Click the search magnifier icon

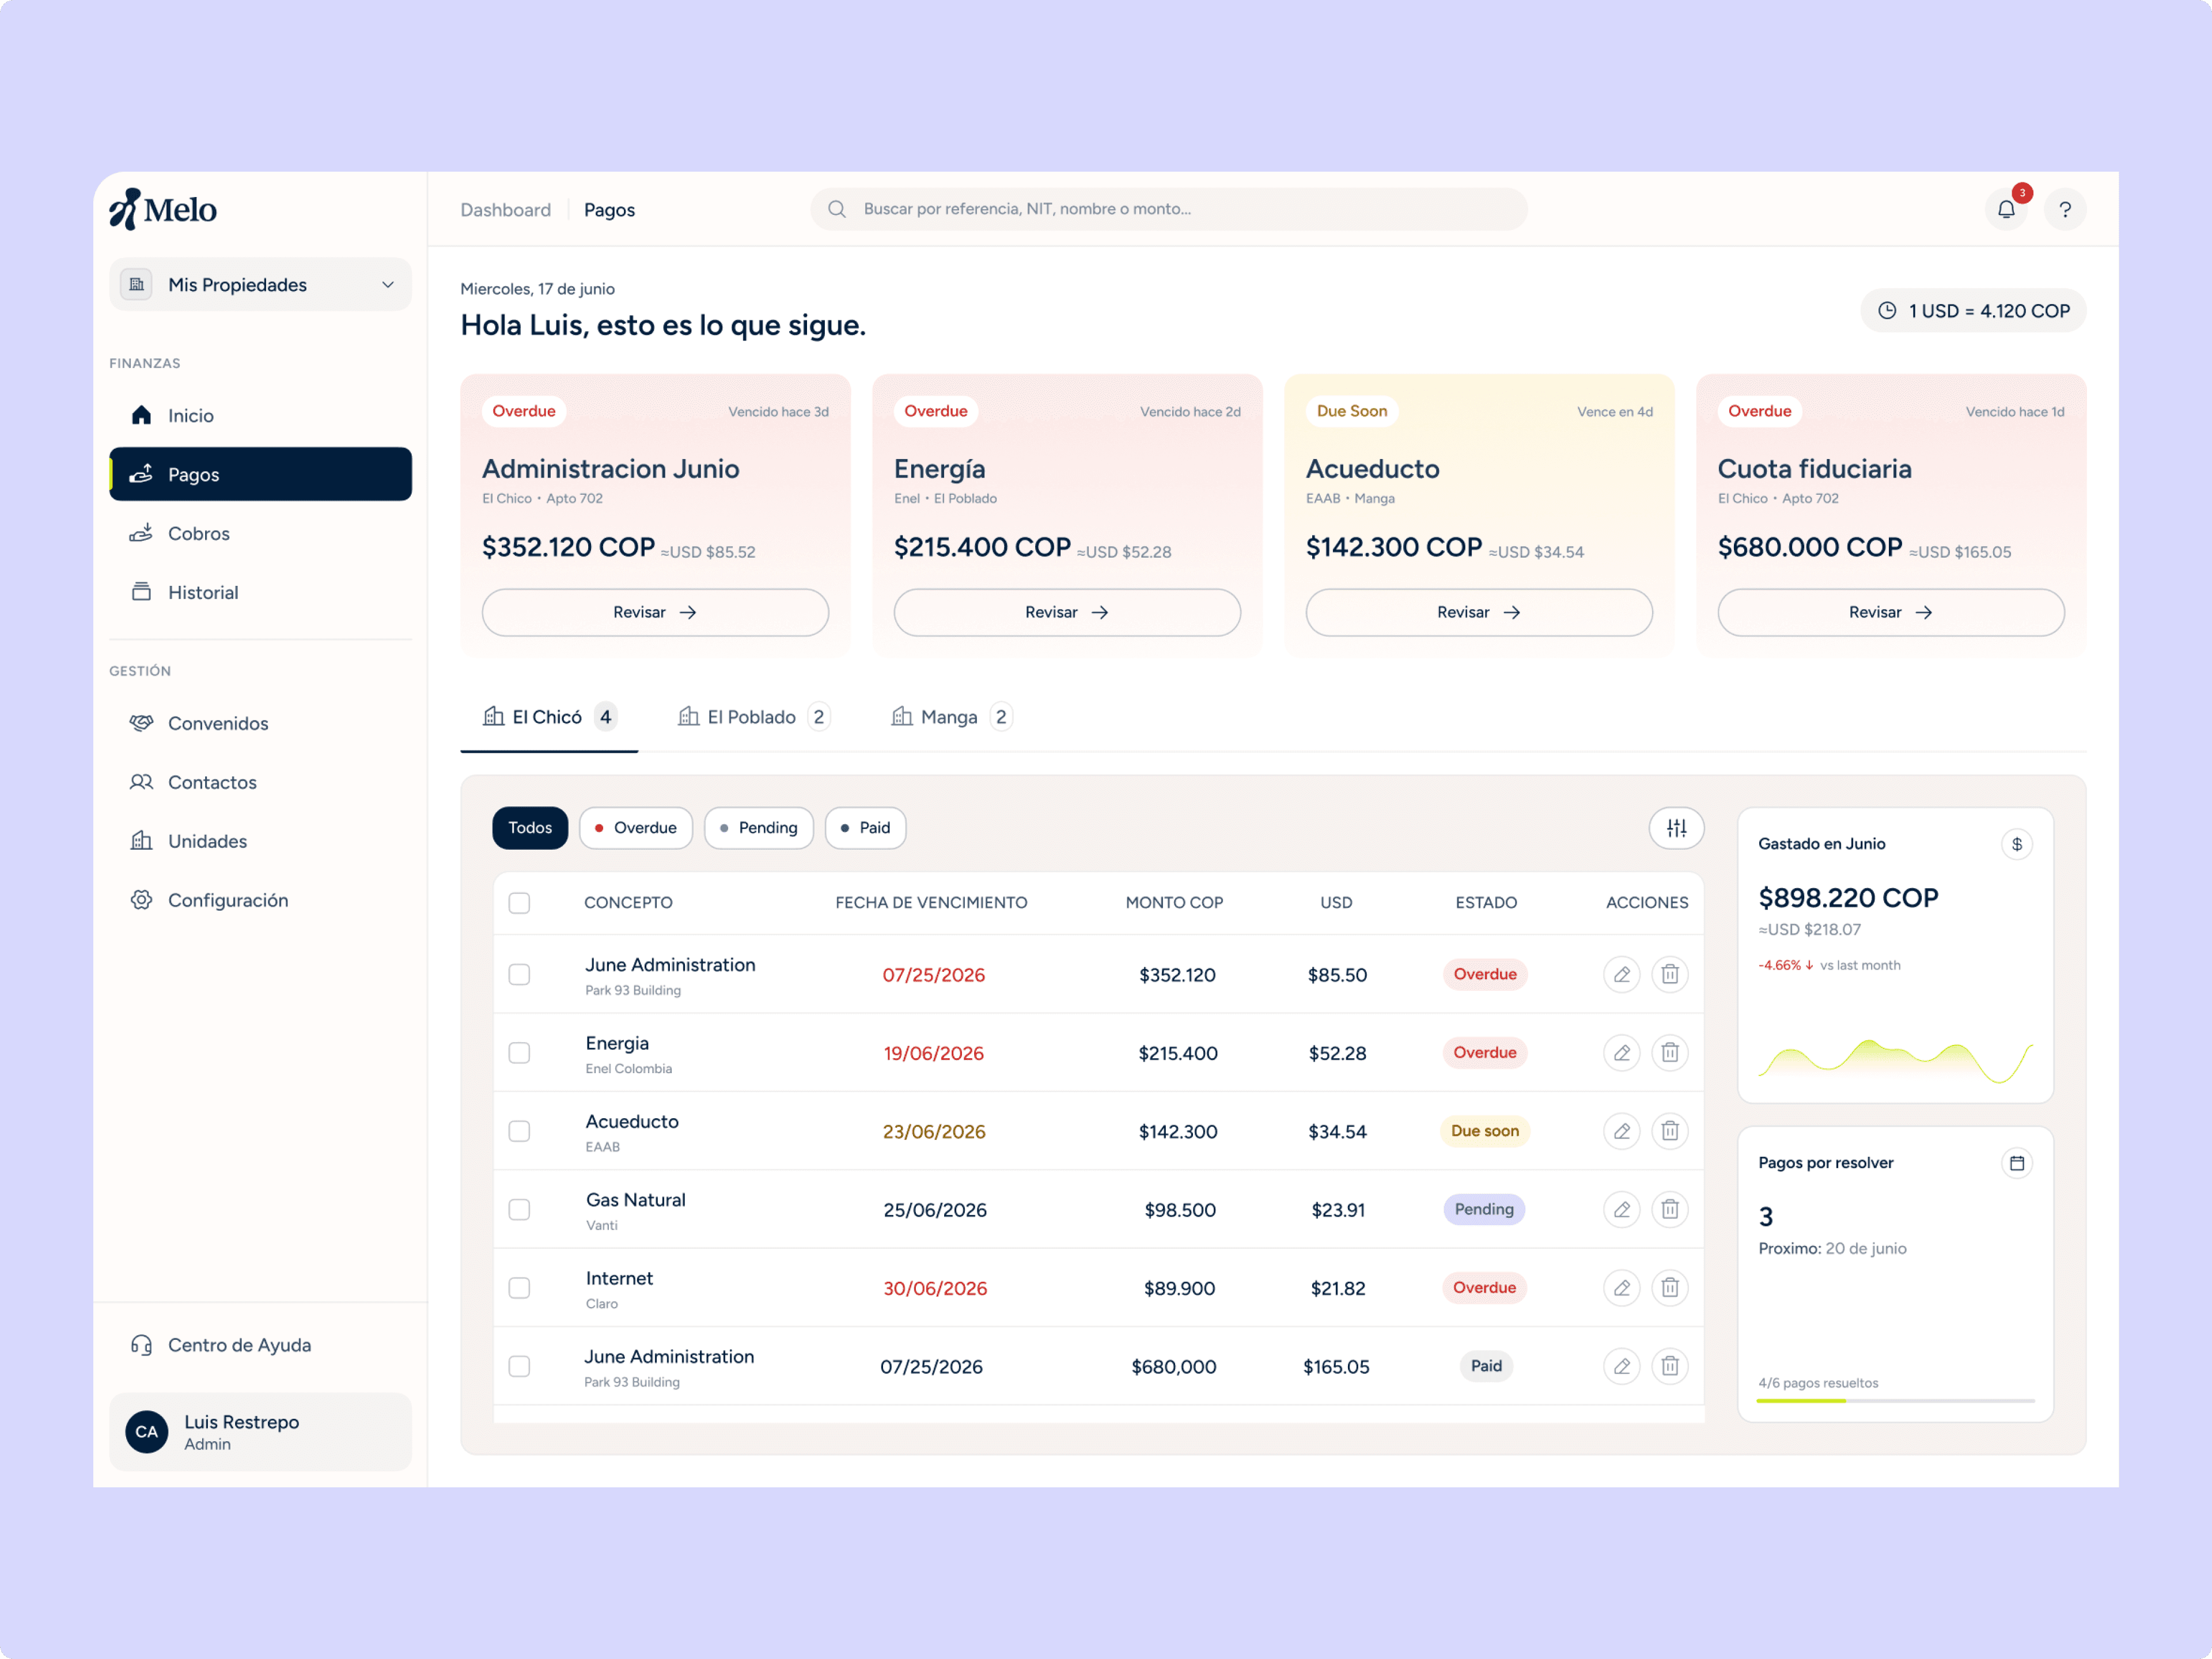837,209
